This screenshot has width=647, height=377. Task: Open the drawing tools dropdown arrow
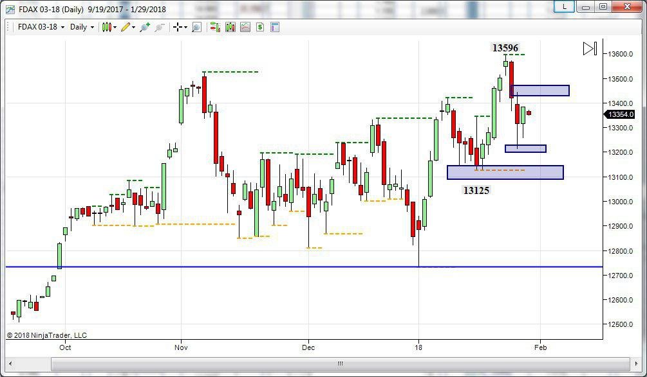133,27
